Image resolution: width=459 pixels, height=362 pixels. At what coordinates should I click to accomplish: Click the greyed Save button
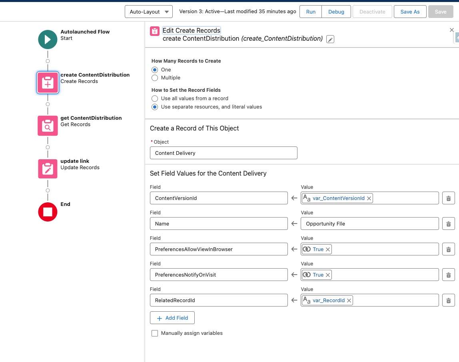[x=441, y=12]
